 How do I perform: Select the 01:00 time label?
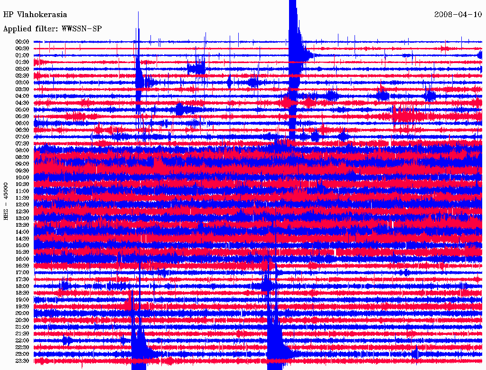pyautogui.click(x=22, y=55)
